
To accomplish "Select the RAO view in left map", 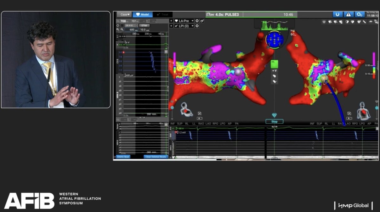I will coord(201,124).
